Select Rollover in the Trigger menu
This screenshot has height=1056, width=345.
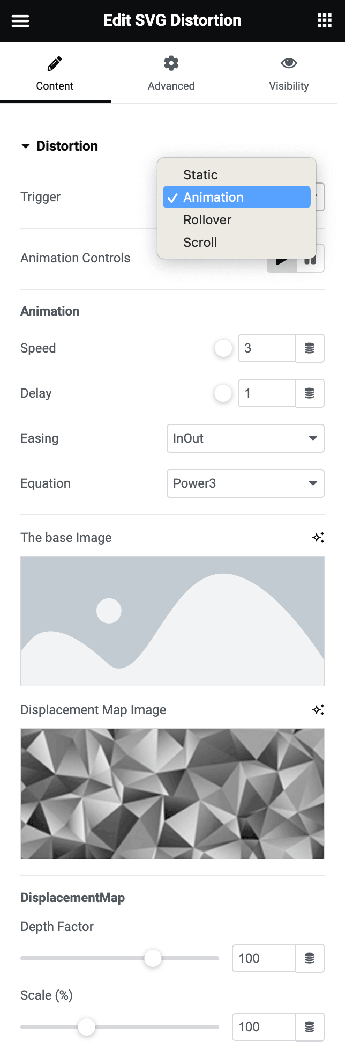click(207, 220)
